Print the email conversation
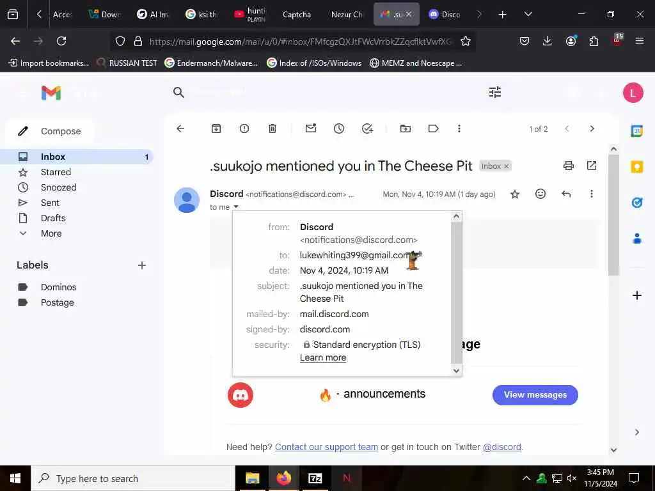The height and width of the screenshot is (491, 655). pyautogui.click(x=569, y=166)
